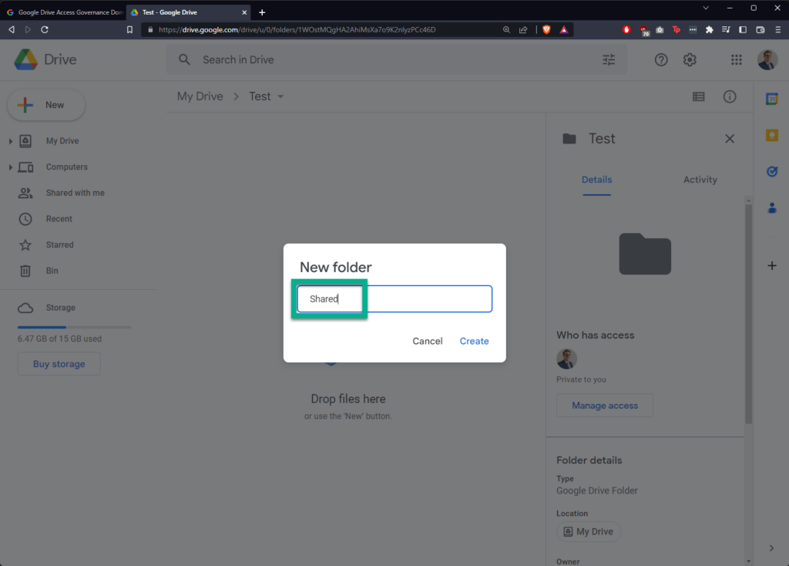Open browser extensions puzzle icon
This screenshot has width=789, height=566.
[x=710, y=30]
